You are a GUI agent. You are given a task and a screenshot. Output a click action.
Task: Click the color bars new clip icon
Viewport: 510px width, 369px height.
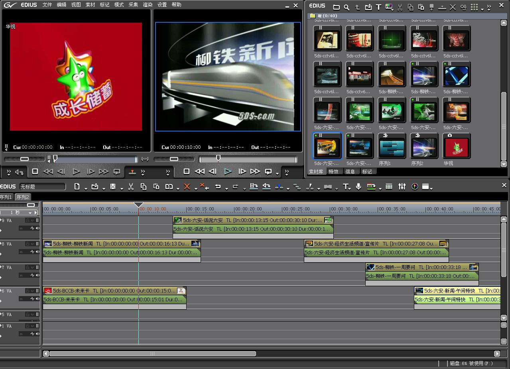pos(389,7)
